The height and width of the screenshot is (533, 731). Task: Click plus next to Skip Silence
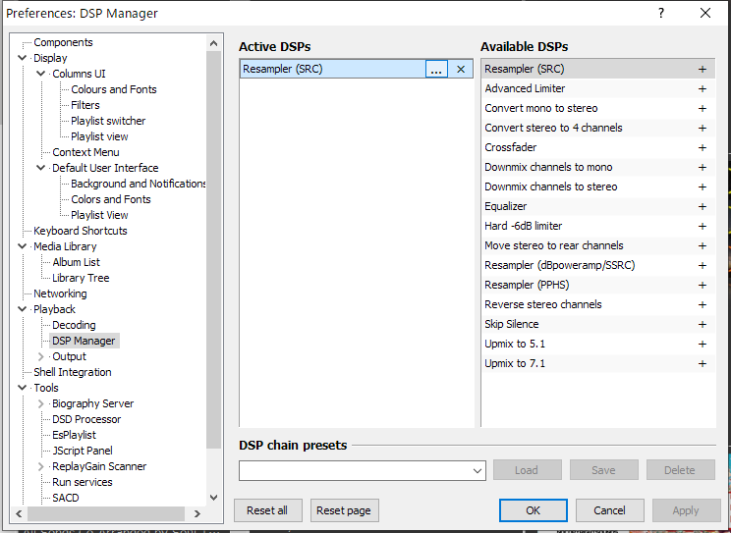[702, 325]
